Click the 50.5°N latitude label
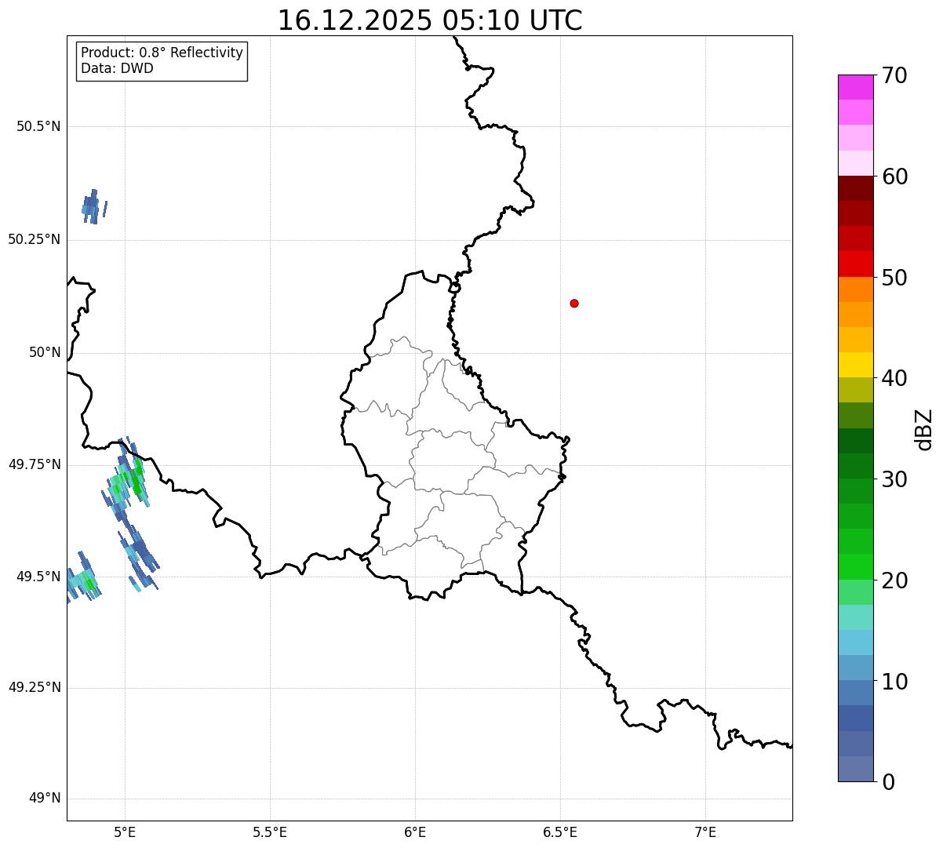This screenshot has width=943, height=848. [38, 126]
